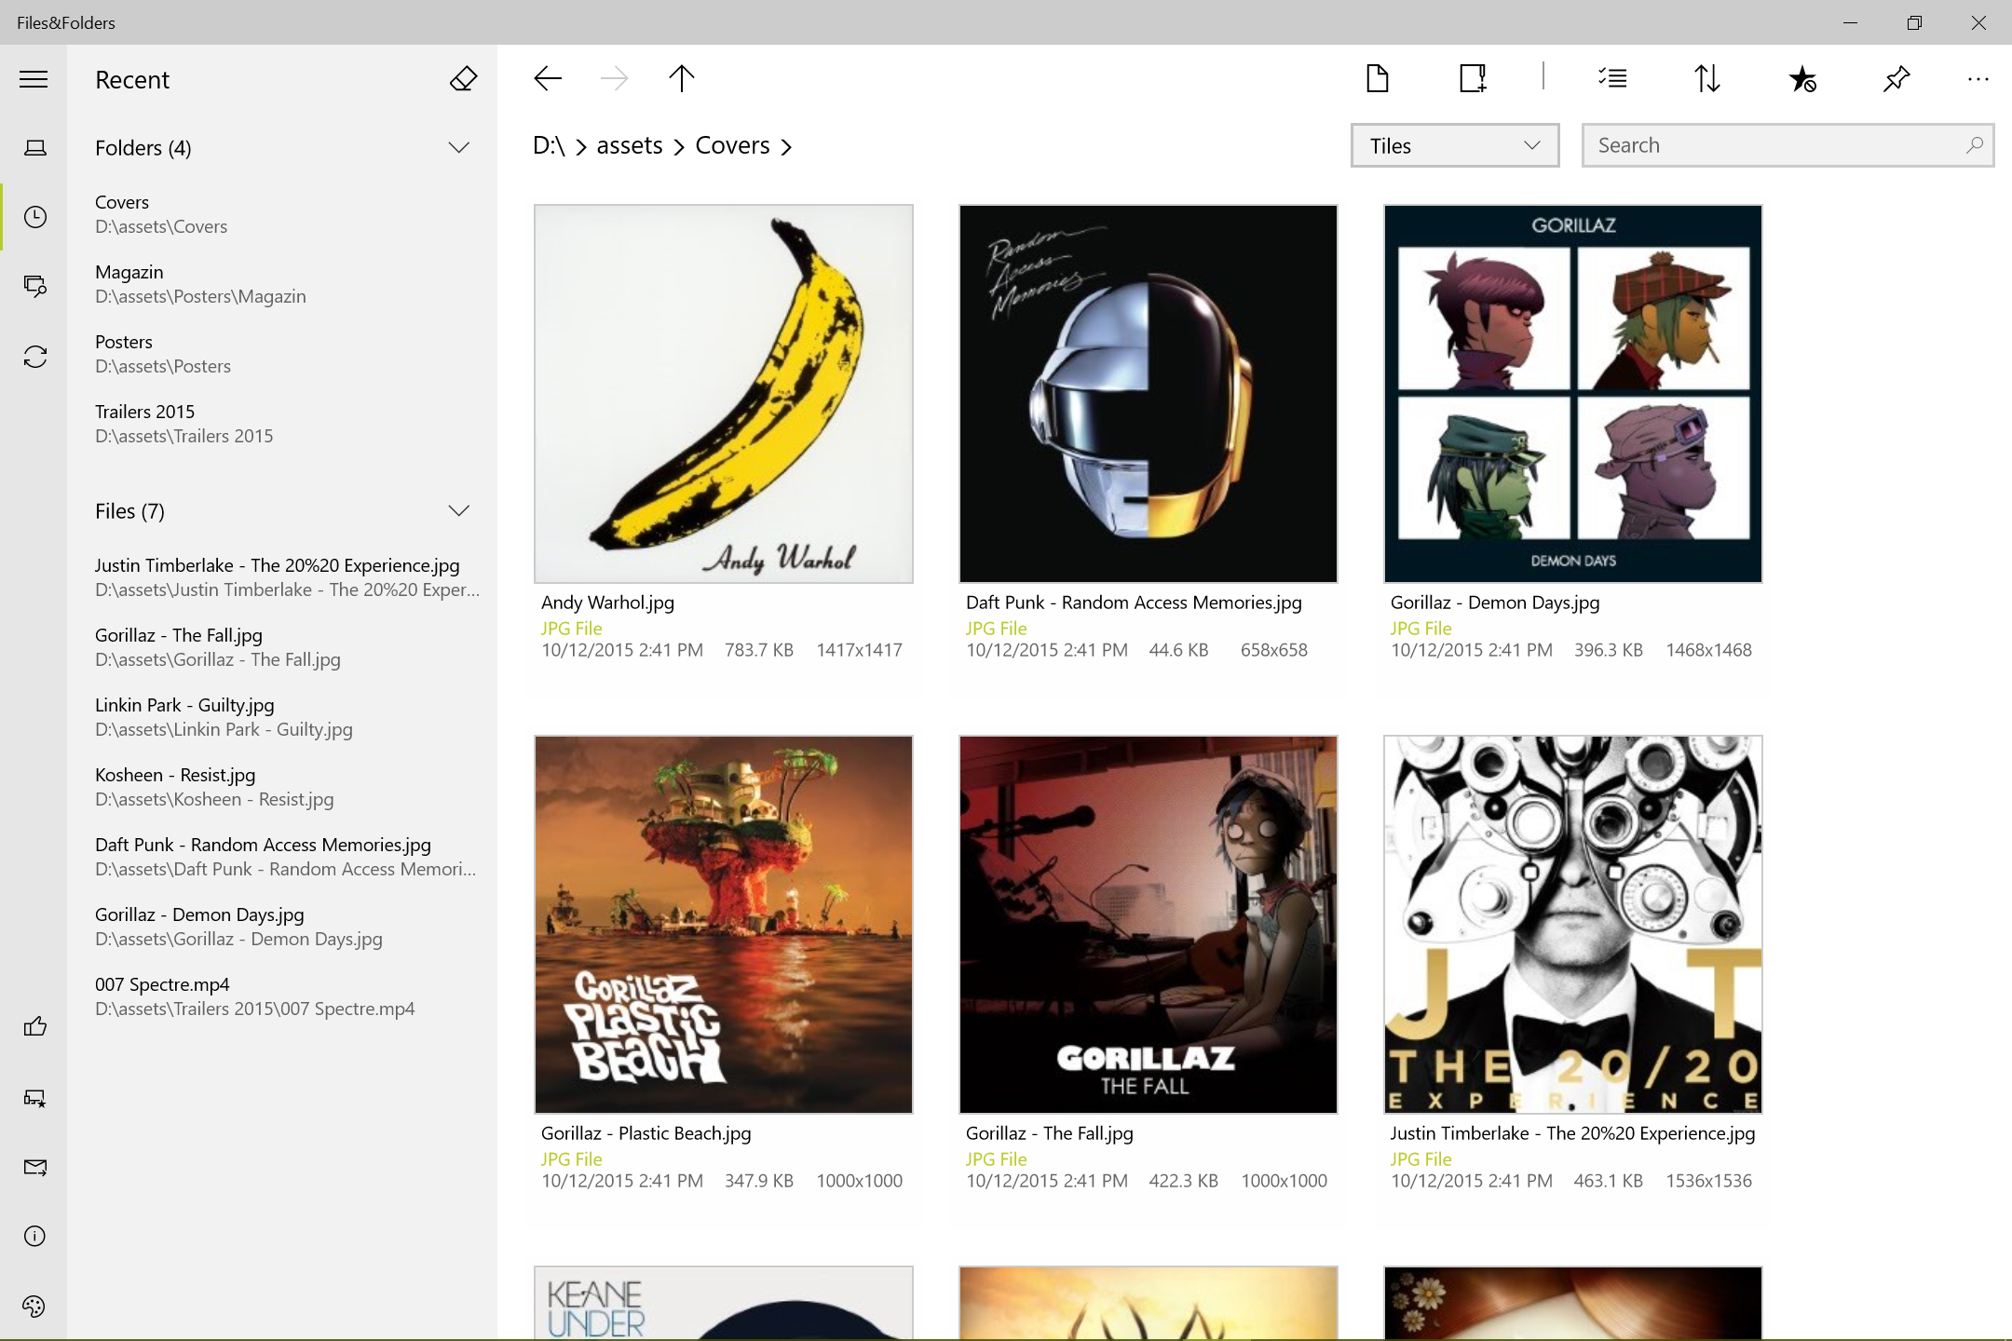Click the 1468x1468 dimension of Demon Days
This screenshot has width=2012, height=1341.
1708,650
